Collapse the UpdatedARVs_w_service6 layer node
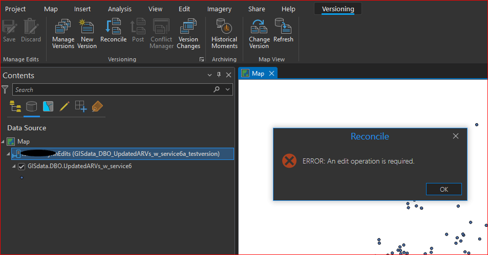 [x=14, y=167]
